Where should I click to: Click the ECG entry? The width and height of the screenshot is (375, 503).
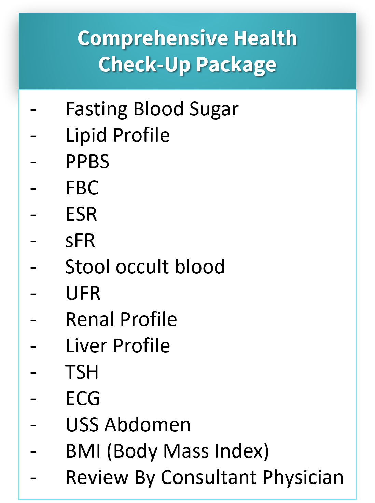pyautogui.click(x=83, y=398)
